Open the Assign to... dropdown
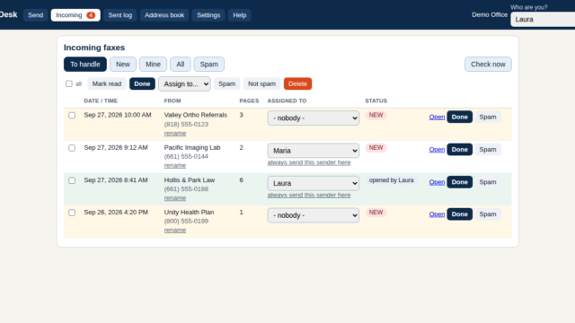 click(184, 83)
